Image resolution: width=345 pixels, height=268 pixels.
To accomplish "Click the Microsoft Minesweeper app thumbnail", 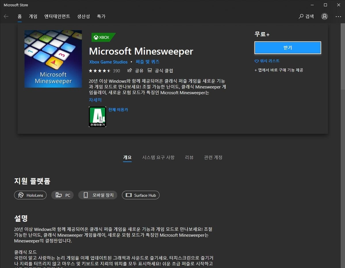I will (53, 59).
